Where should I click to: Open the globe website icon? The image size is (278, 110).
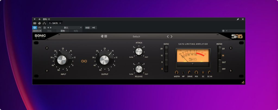point(102,36)
